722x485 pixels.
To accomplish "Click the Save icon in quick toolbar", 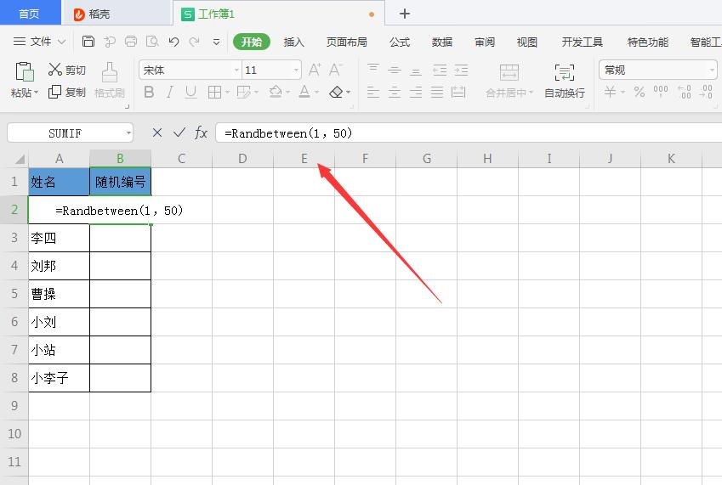I will pyautogui.click(x=88, y=42).
